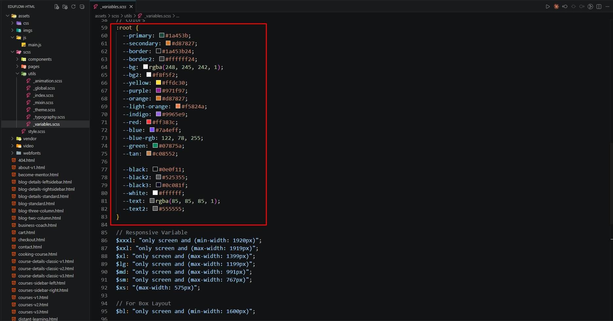Collapse all folders in the explorer
Image resolution: width=613 pixels, height=321 pixels.
[82, 7]
